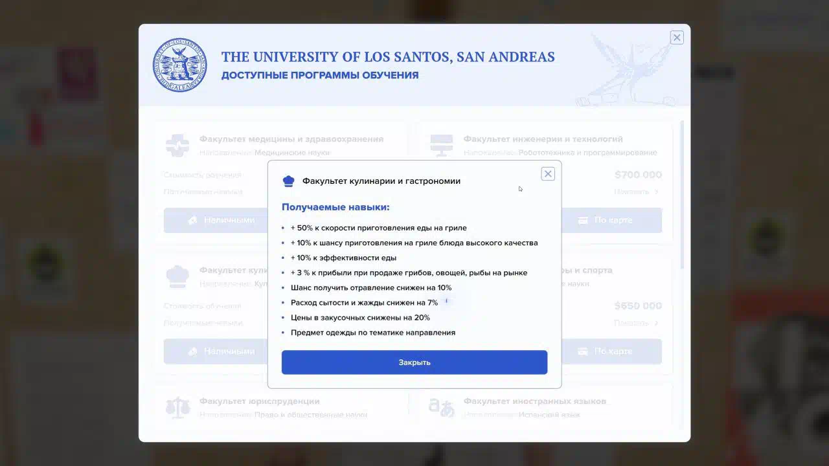
Task: Click 'Цены в закусочных снижены на 20%'
Action: pos(360,317)
